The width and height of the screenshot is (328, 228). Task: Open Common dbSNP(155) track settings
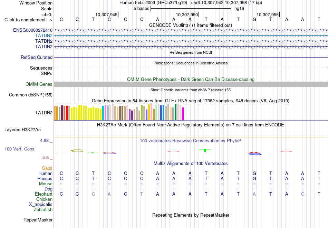click(31, 95)
